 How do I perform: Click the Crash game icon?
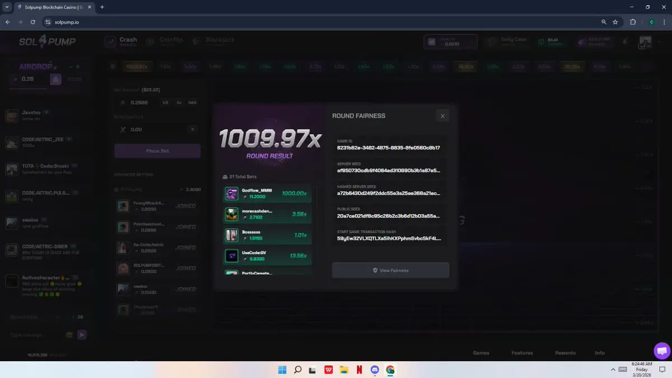pyautogui.click(x=110, y=41)
